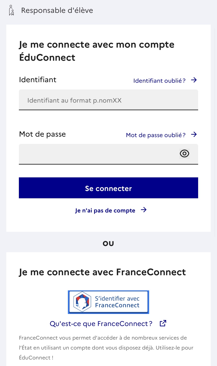Follow the Je n'ai pas de compte link
Viewport: 217px width, 366px height.
pos(105,211)
